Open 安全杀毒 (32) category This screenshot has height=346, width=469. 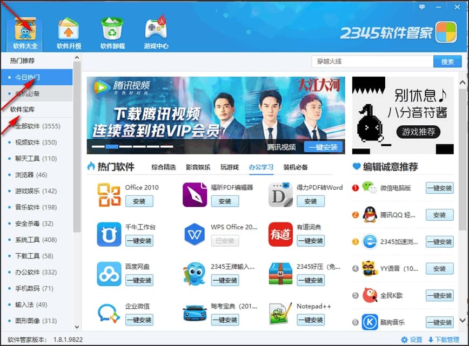[37, 223]
